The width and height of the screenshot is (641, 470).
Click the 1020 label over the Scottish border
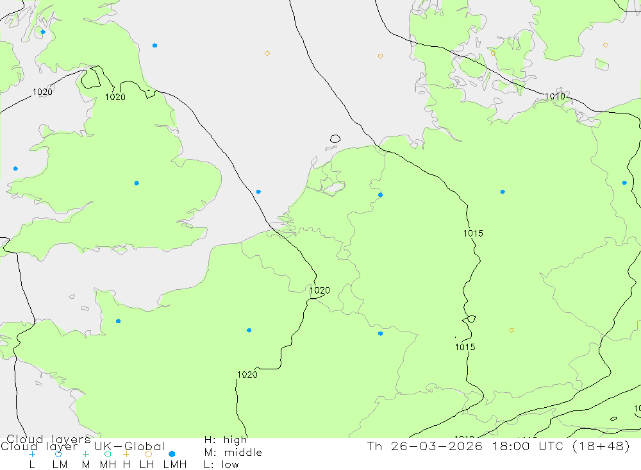(x=115, y=97)
